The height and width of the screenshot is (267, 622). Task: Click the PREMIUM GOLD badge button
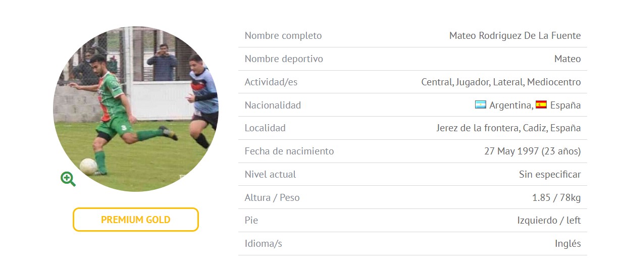(x=136, y=220)
